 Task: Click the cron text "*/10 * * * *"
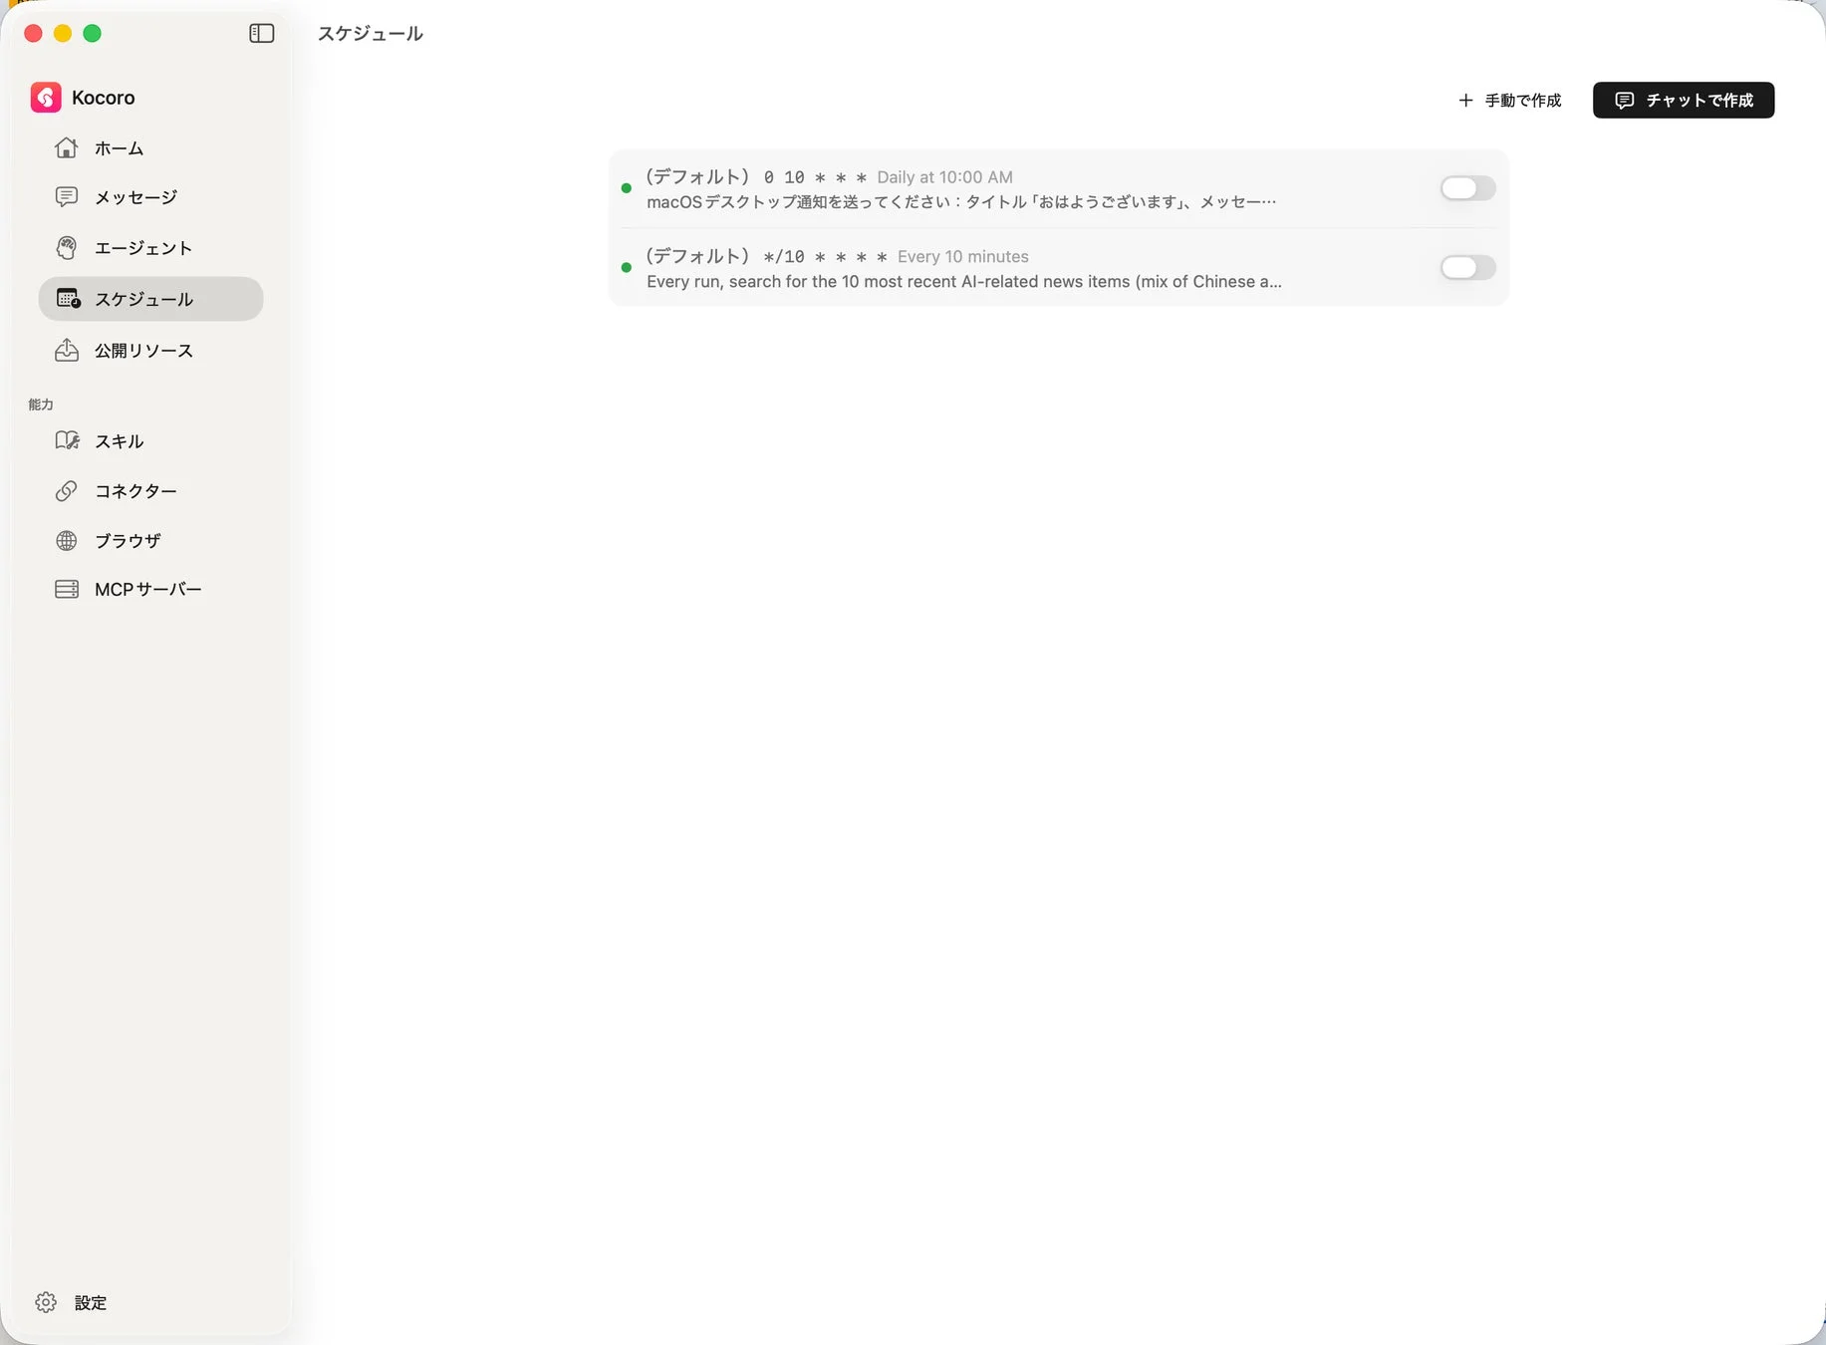[x=825, y=256]
